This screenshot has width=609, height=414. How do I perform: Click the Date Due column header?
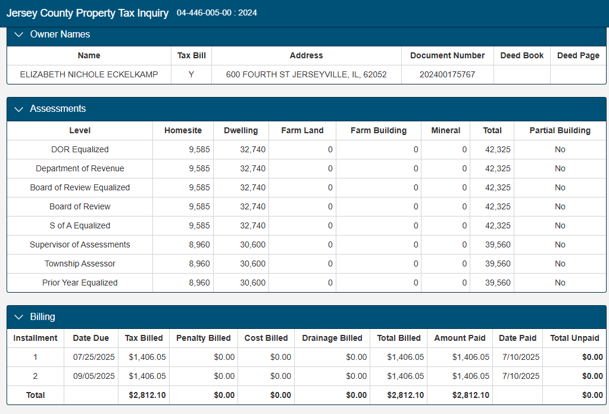tap(90, 338)
